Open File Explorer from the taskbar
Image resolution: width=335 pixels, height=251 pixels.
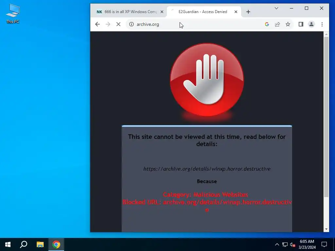pyautogui.click(x=40, y=244)
